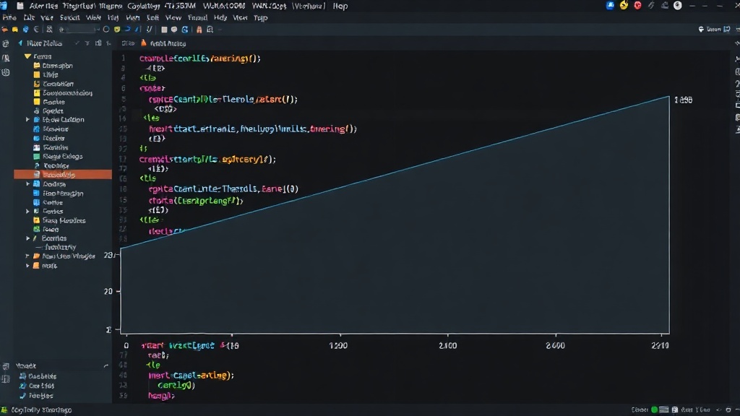Click the blue shield toolbar icon

pyautogui.click(x=25, y=29)
